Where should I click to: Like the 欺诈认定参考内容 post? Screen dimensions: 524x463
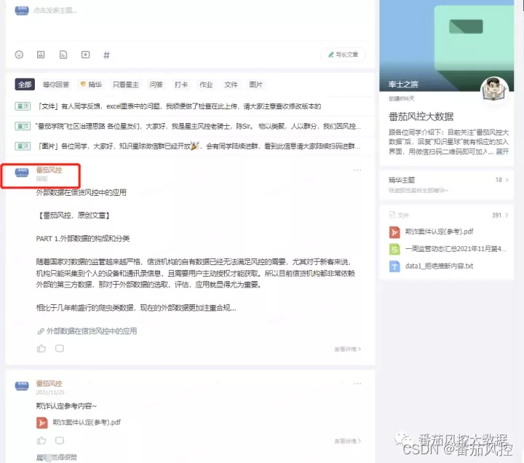(x=41, y=440)
